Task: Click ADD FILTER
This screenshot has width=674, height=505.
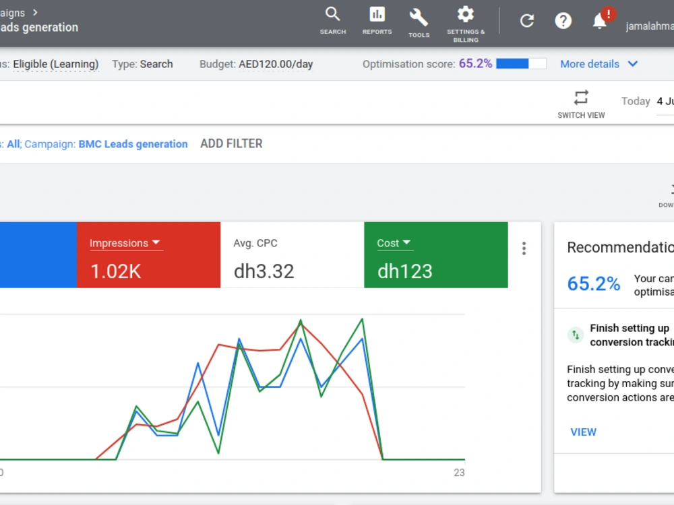Action: coord(231,143)
